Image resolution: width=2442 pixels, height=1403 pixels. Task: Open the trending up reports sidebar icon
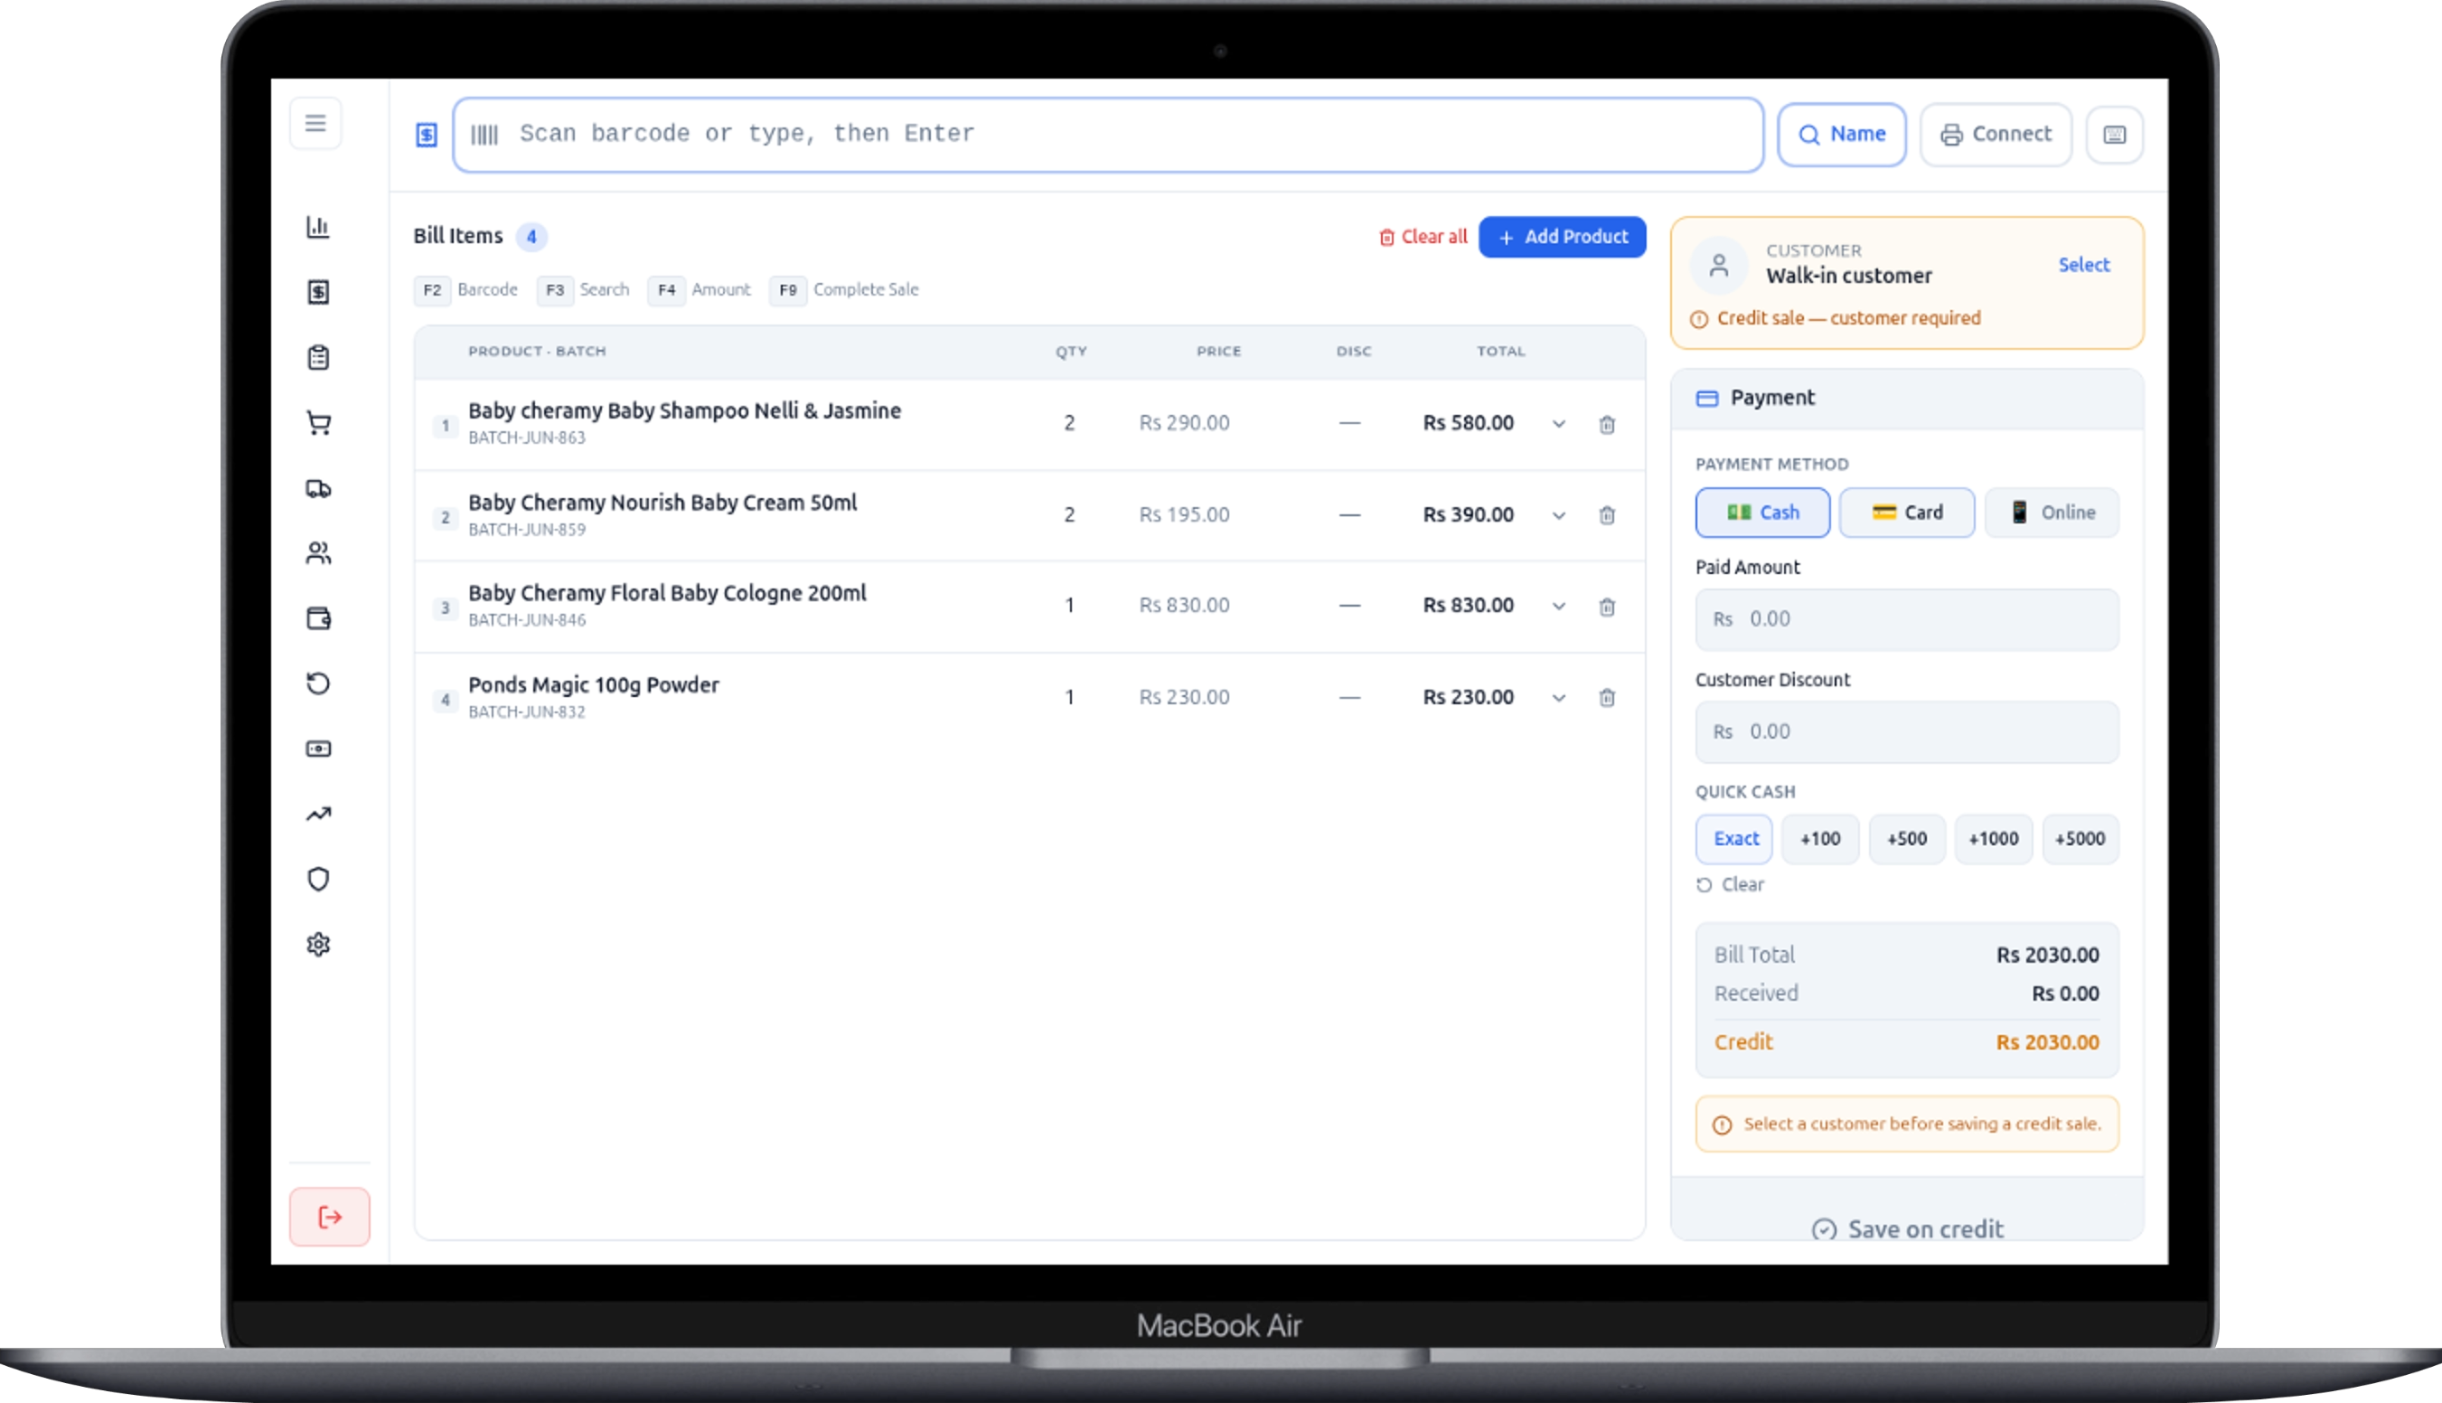[318, 814]
